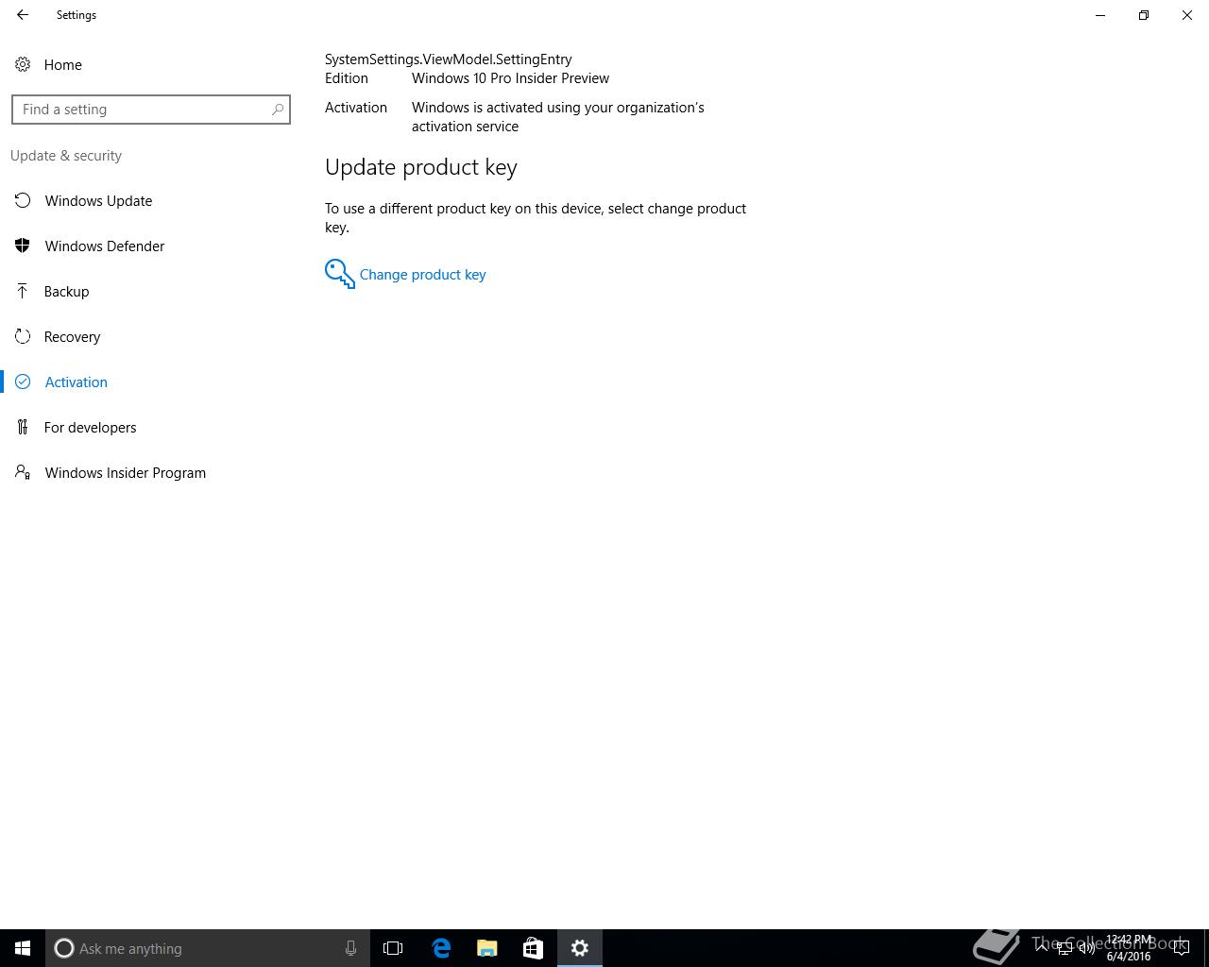1209x967 pixels.
Task: Focus Cortana Ask me anything box
Action: (207, 948)
